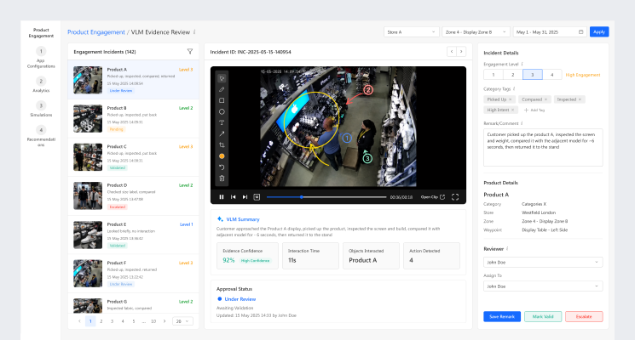Pause the video playback
Screen dimensions: 635x340
pos(222,197)
